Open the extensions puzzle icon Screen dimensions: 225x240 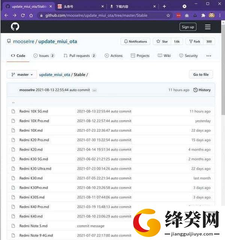[203, 15]
